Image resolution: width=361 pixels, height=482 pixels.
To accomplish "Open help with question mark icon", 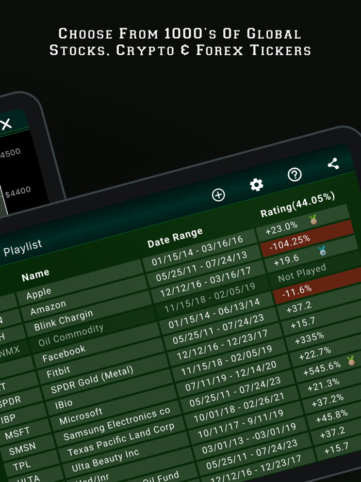I will coord(294,174).
